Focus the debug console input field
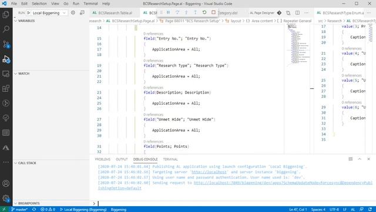 (235, 203)
